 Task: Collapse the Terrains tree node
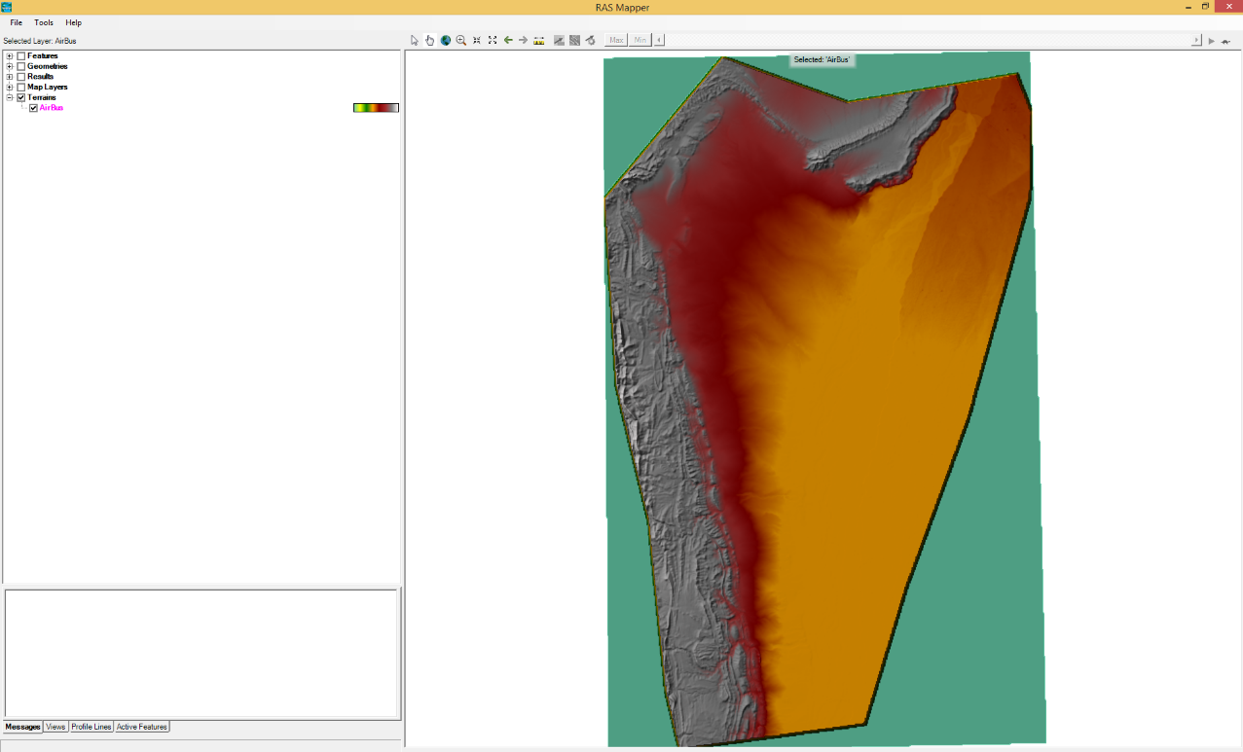point(10,97)
